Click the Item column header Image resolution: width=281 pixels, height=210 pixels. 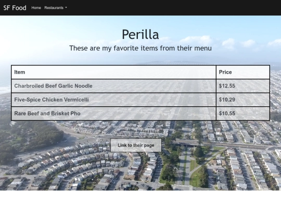pos(113,72)
